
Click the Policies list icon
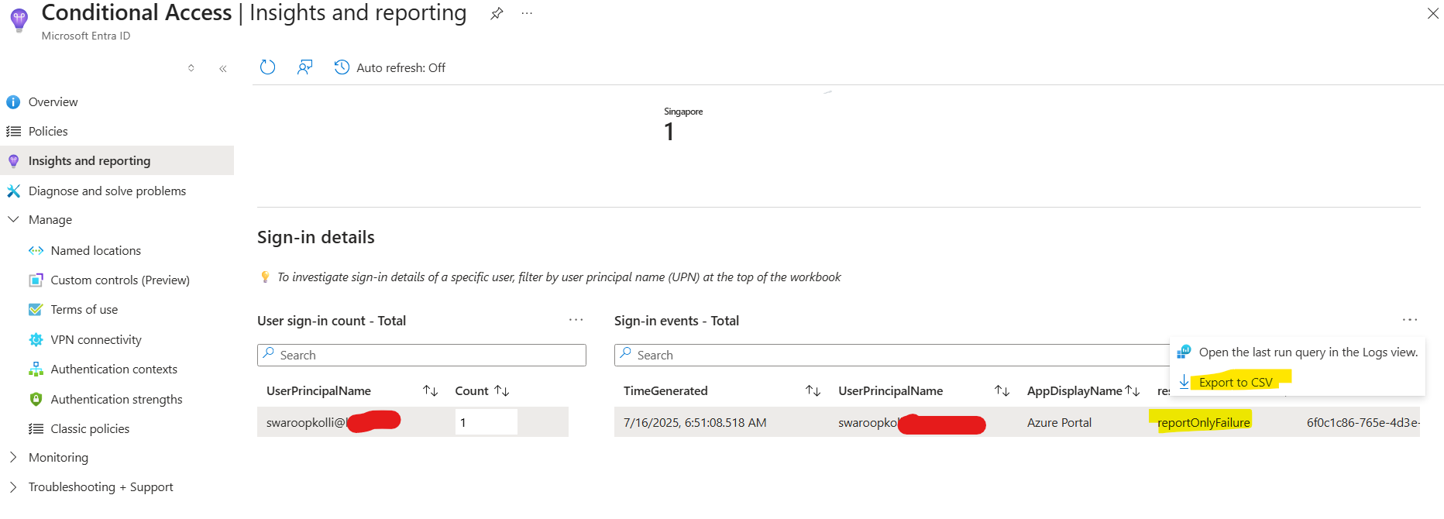pos(13,131)
